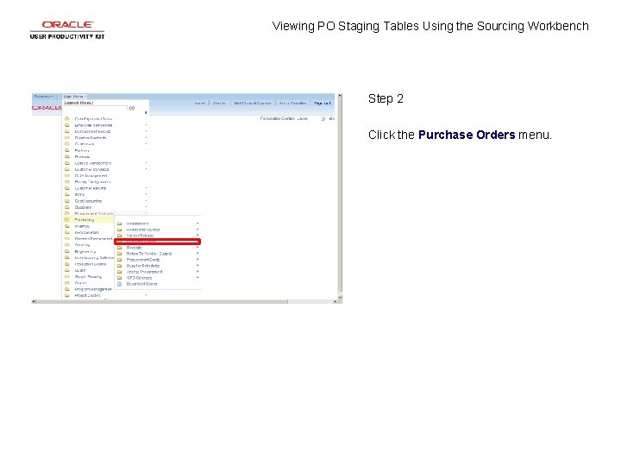Screen dimensions: 621x466
Task: Click the folder icon beside Engineering
Action: pyautogui.click(x=67, y=251)
